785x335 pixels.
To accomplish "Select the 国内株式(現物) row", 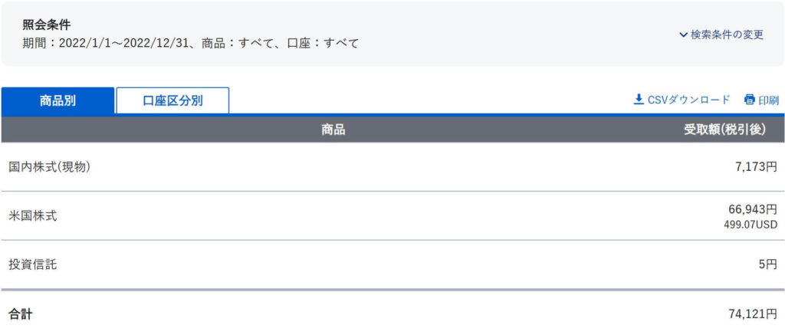I will click(x=392, y=167).
